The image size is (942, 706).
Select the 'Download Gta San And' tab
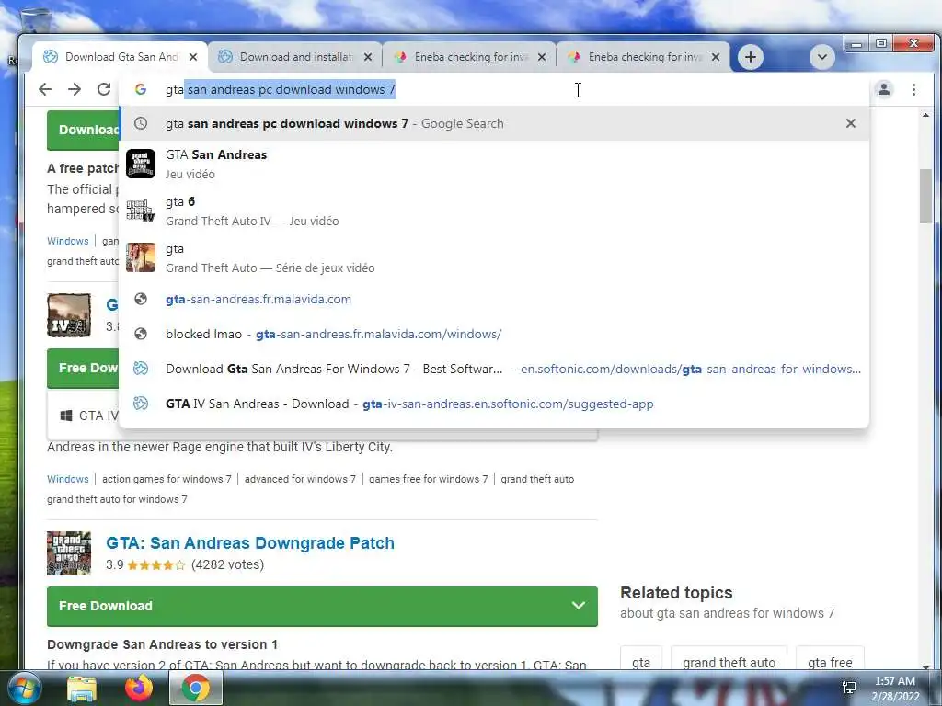(121, 57)
